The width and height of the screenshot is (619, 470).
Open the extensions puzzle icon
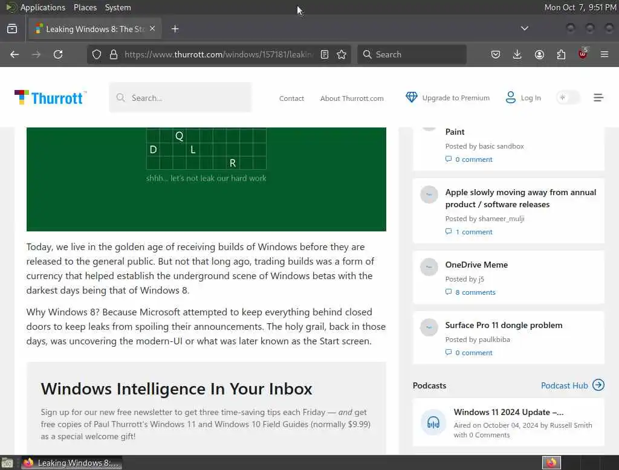coord(561,54)
